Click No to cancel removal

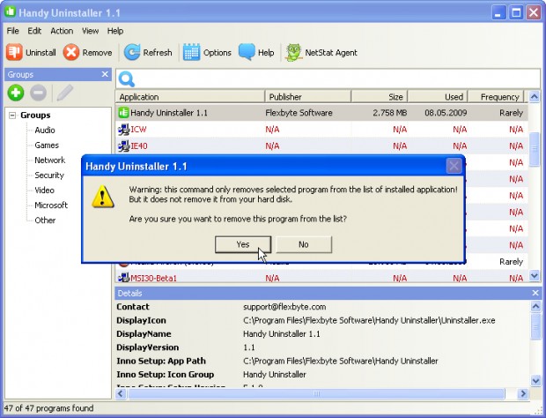click(x=304, y=244)
